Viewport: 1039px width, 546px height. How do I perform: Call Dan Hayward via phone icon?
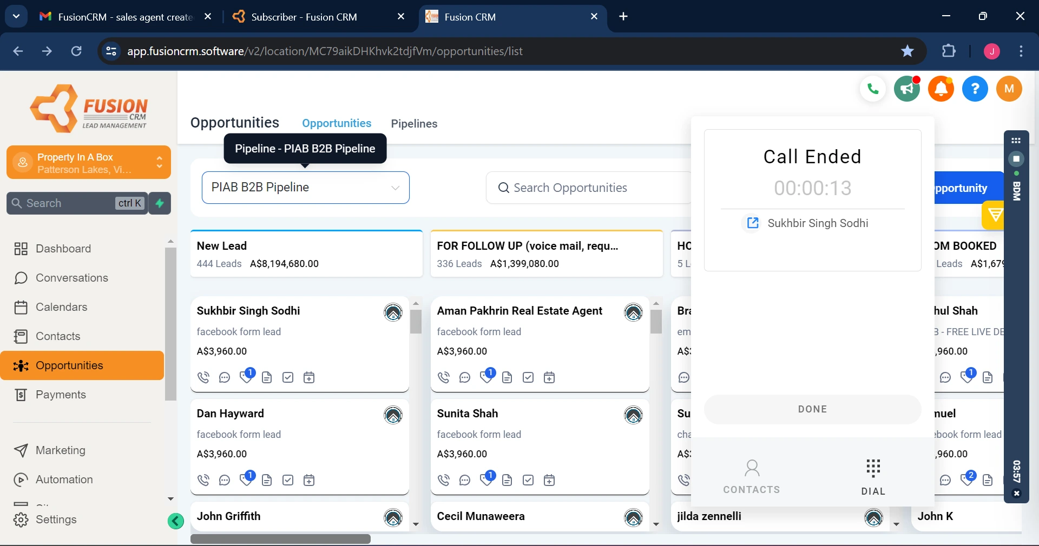pyautogui.click(x=203, y=480)
